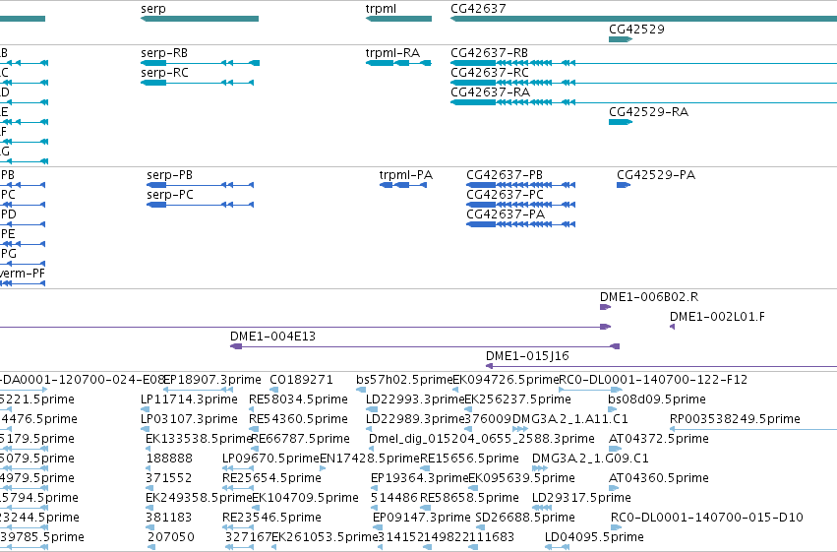Select the serp gene bar

200,19
